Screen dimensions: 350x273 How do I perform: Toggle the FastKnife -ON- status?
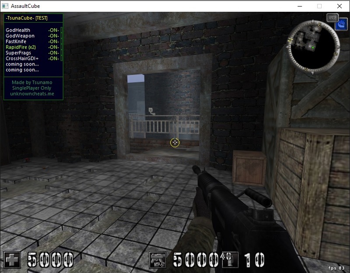tap(53, 41)
